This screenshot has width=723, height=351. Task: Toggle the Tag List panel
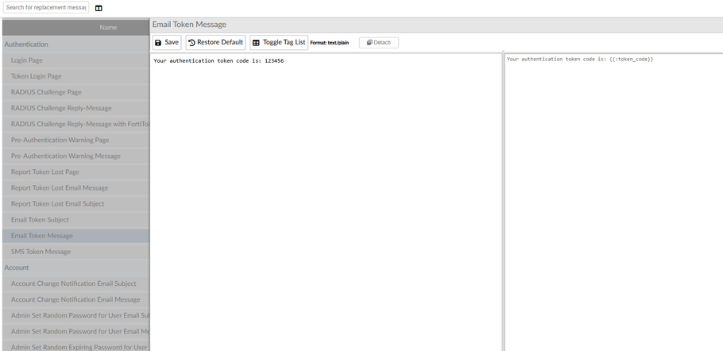[279, 42]
